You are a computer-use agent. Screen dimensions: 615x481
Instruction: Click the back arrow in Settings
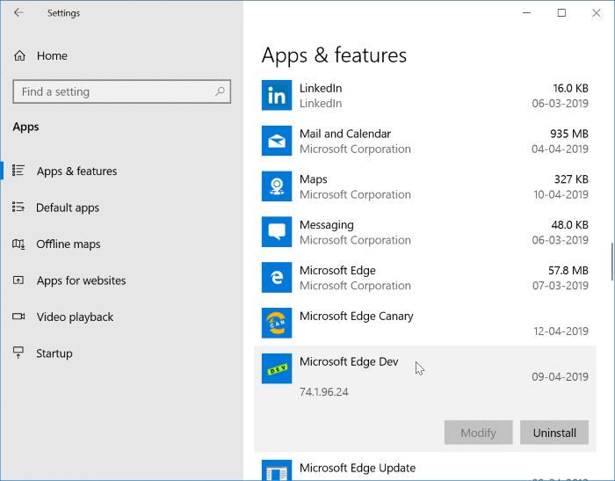point(18,12)
